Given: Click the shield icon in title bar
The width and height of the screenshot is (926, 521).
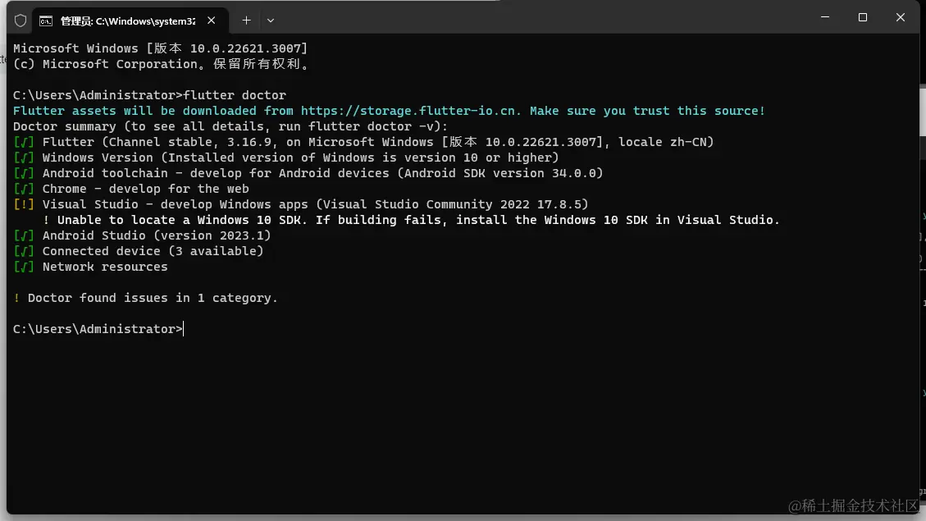Looking at the screenshot, I should pos(21,21).
